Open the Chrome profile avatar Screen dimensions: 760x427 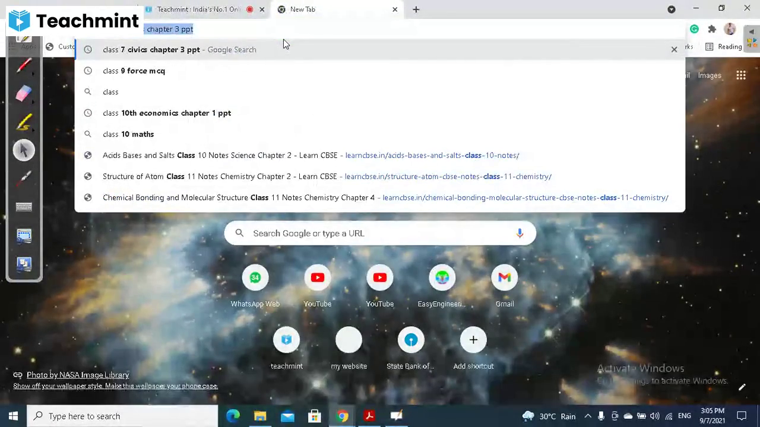click(x=730, y=29)
